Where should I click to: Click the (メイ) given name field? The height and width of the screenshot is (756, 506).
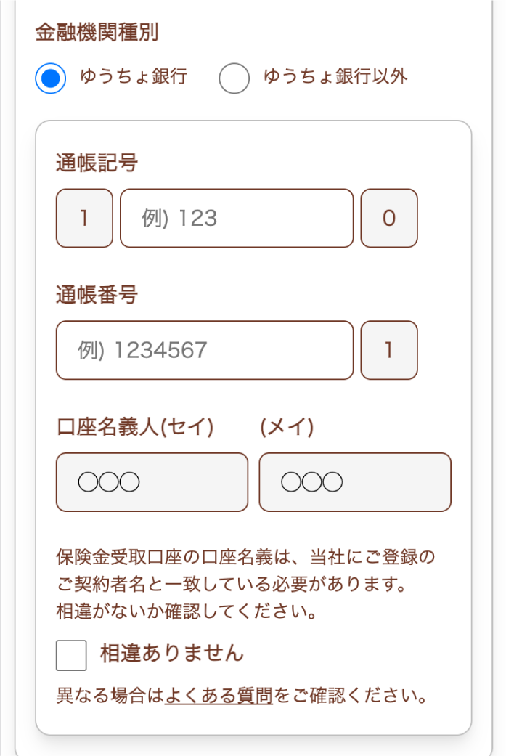point(355,481)
